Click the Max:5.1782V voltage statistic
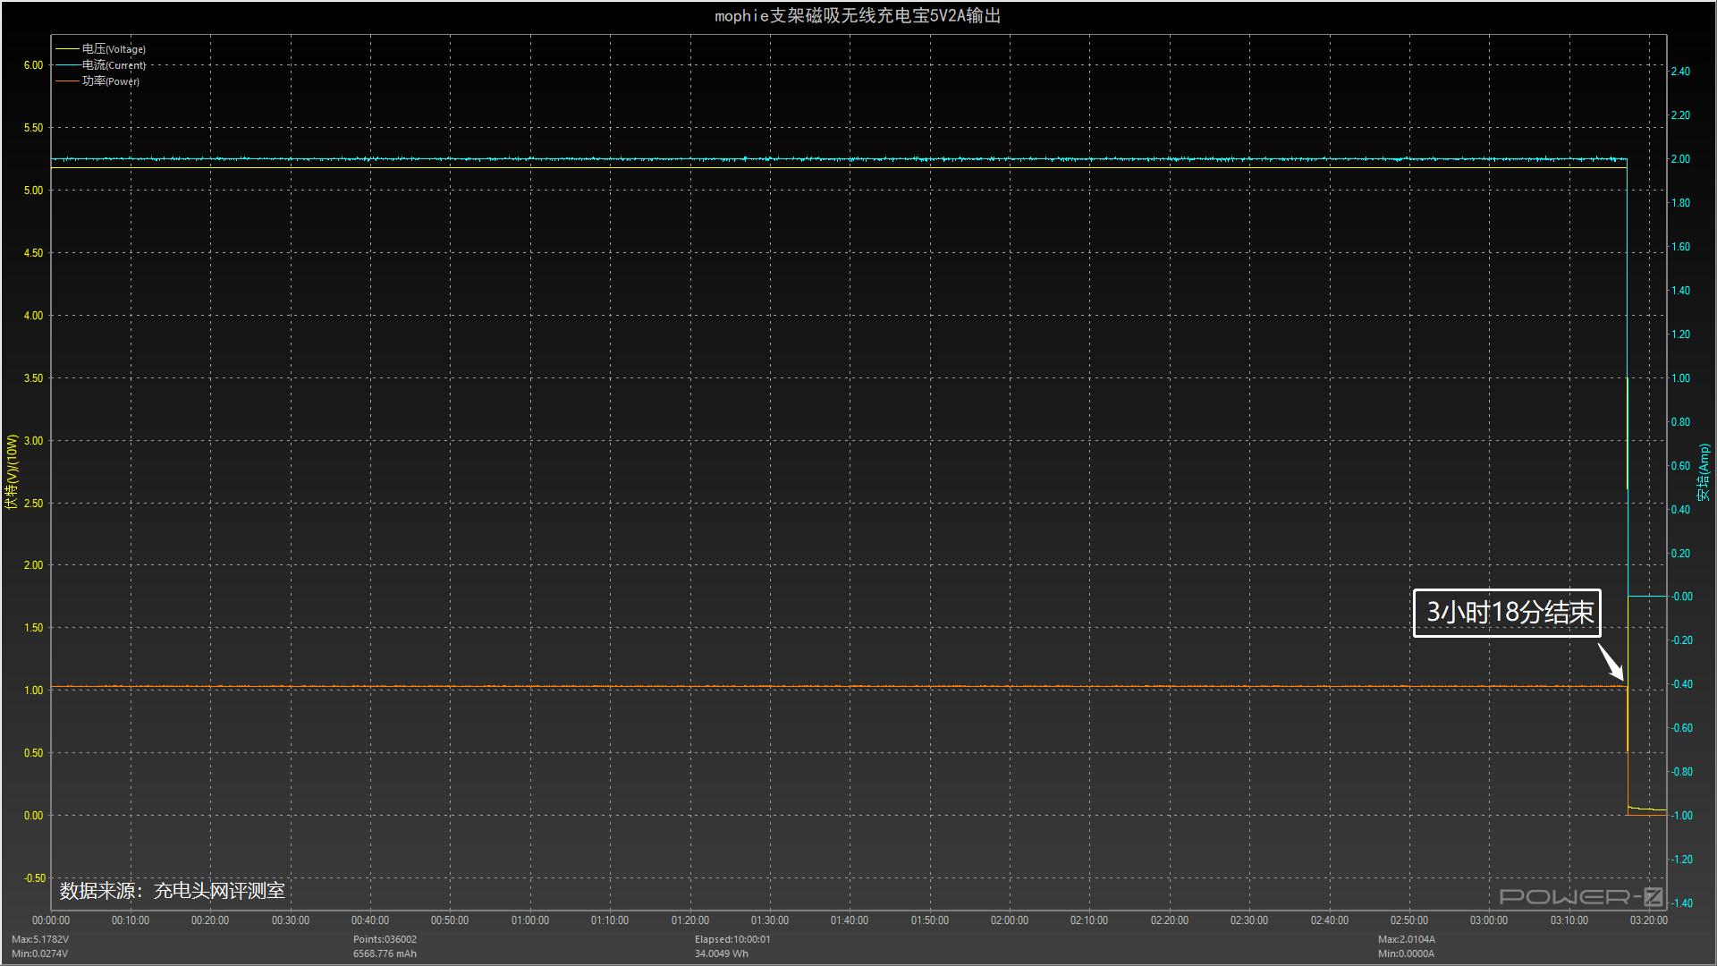Image resolution: width=1717 pixels, height=966 pixels. tap(40, 938)
